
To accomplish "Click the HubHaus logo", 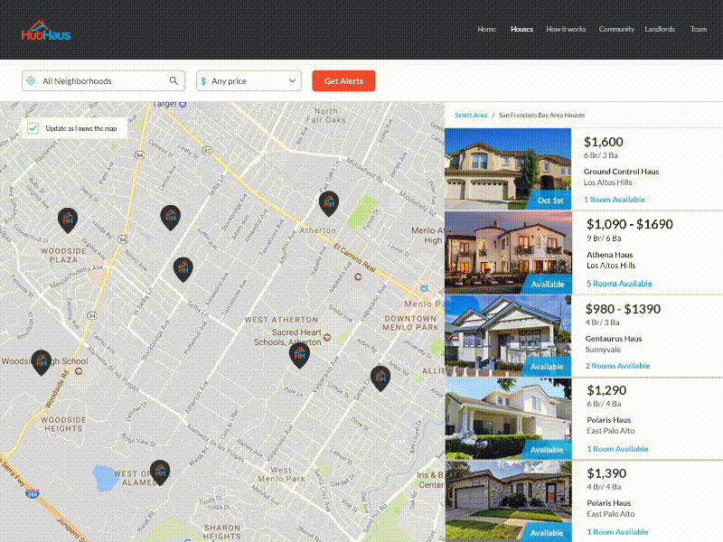I will coord(46,32).
